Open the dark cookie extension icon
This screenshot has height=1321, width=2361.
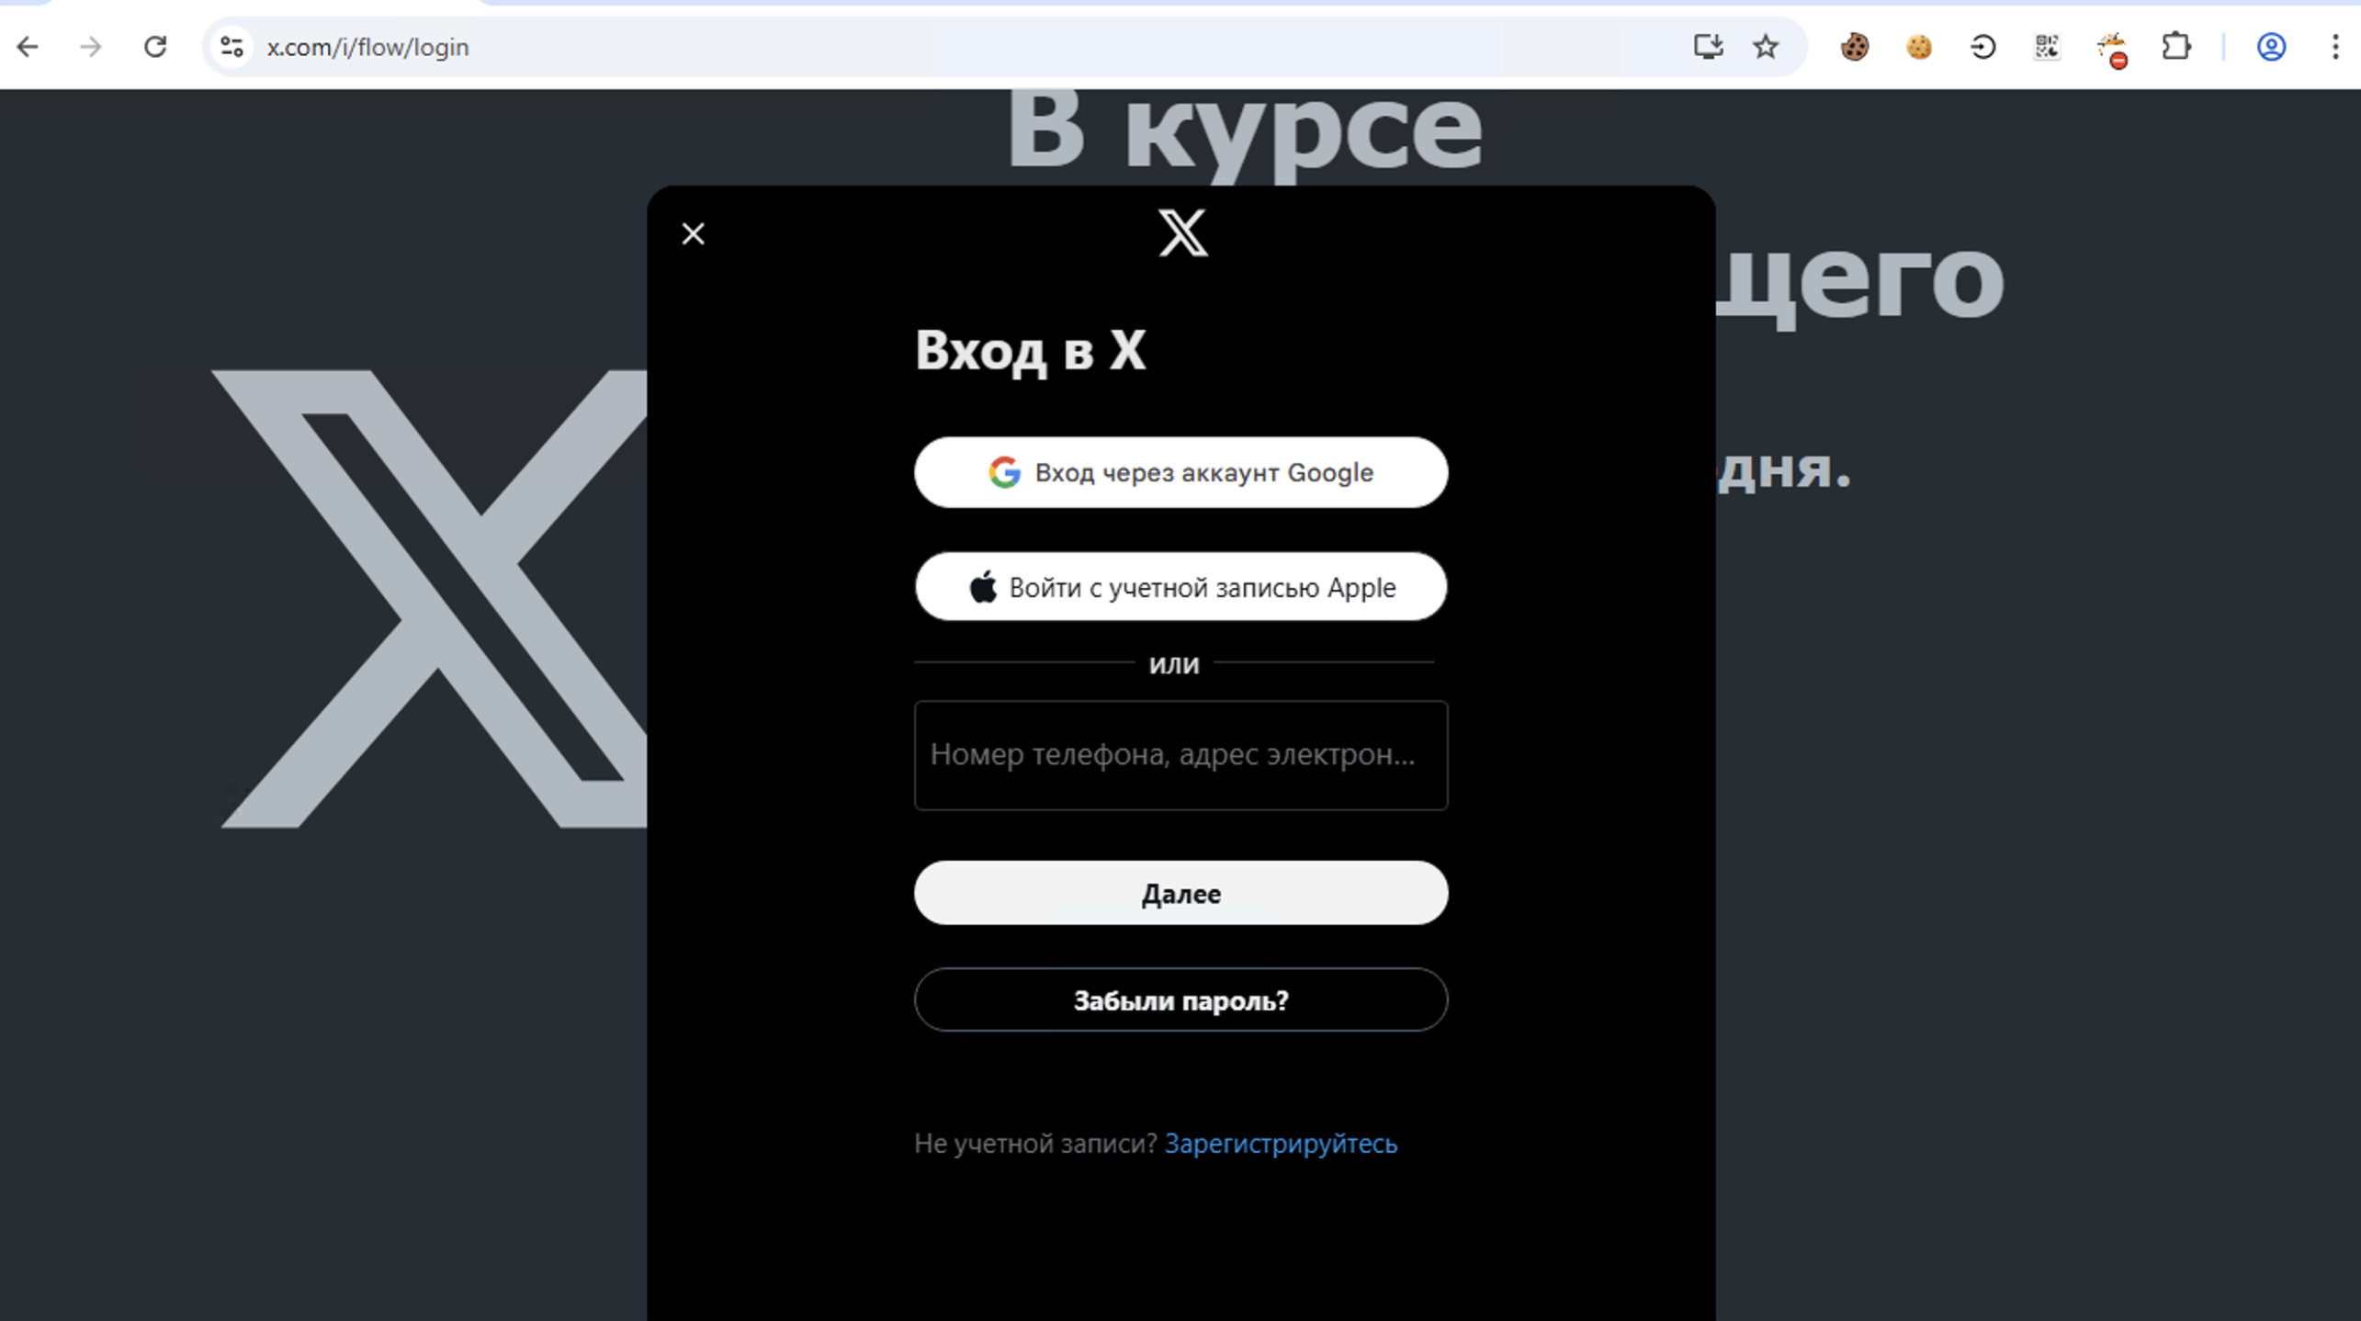[x=1854, y=47]
